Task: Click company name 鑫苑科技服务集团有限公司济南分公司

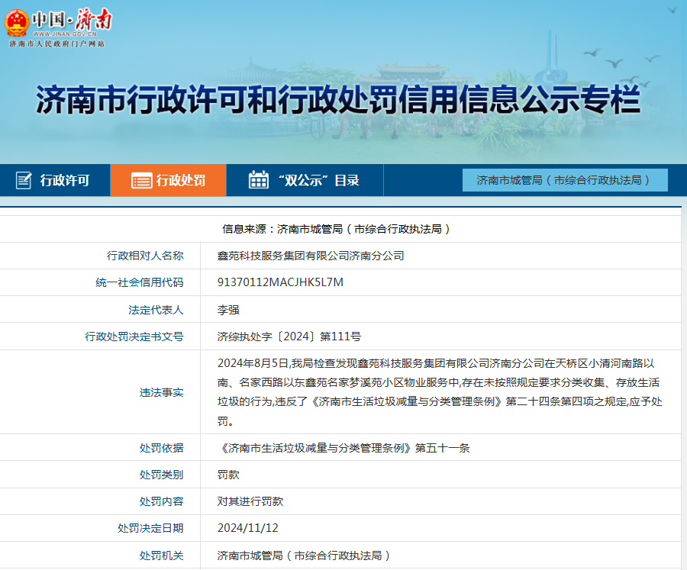Action: (x=311, y=256)
